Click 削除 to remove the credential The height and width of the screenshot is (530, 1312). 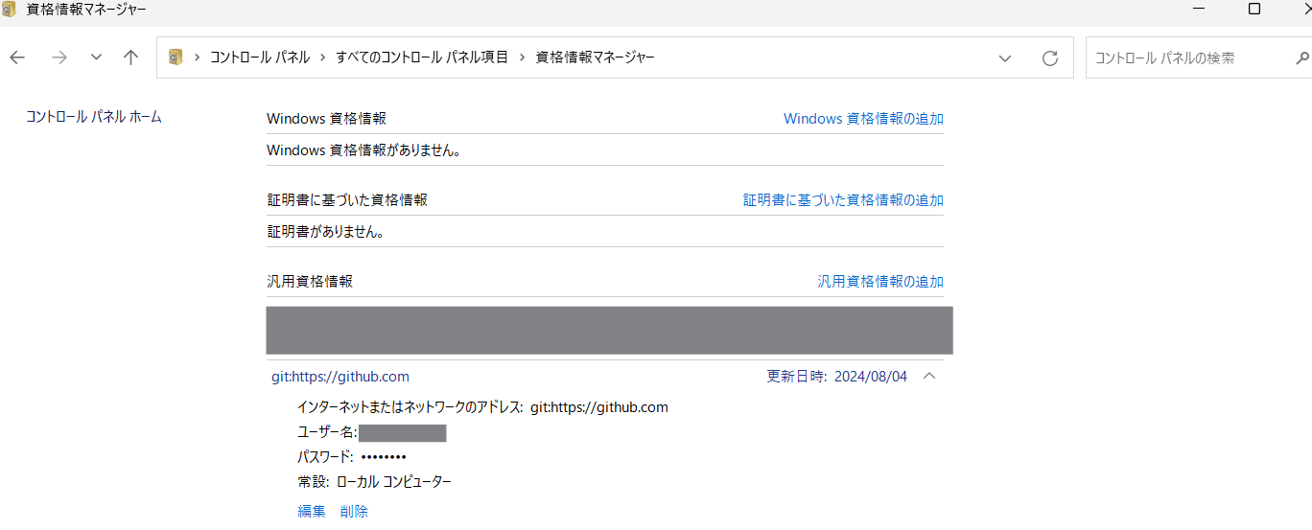click(354, 512)
